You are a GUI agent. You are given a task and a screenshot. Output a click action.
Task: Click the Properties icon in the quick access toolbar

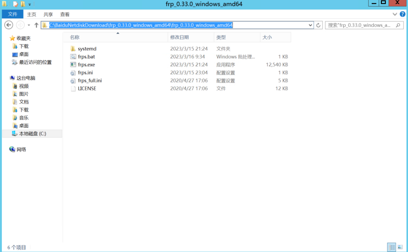tap(15, 4)
